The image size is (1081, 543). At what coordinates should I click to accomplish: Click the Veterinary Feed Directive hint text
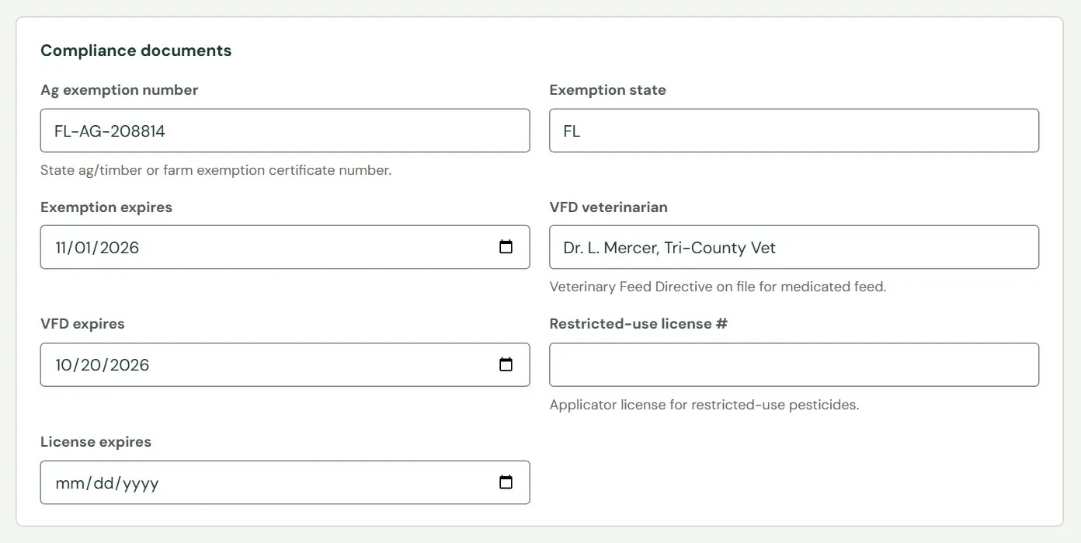718,287
